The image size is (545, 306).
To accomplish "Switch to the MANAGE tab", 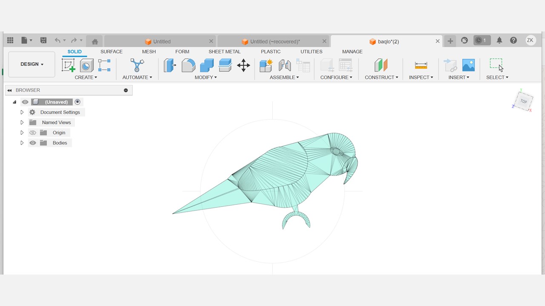I will pos(353,51).
